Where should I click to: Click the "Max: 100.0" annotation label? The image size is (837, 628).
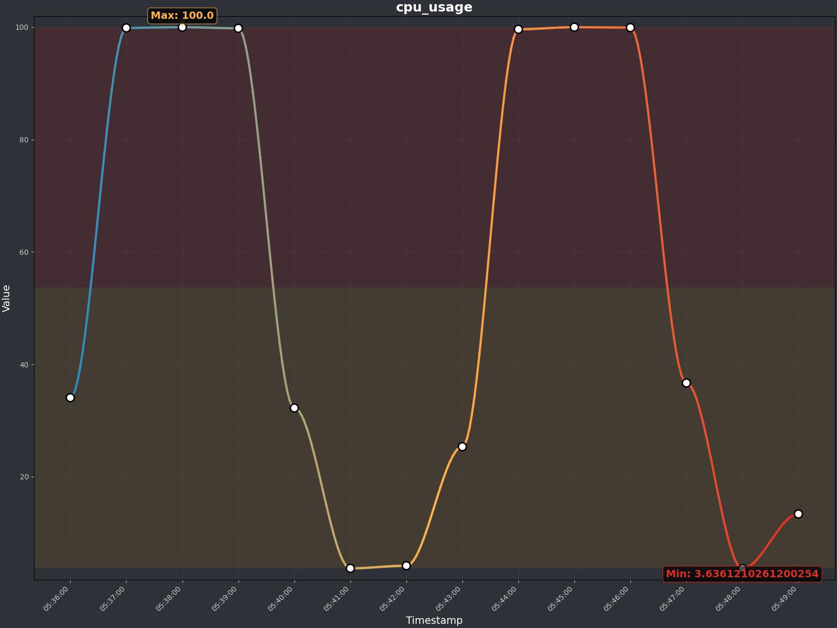(x=182, y=16)
